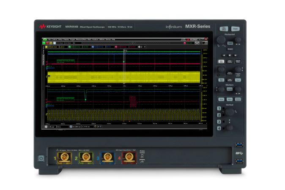Open the File menu
This screenshot has height=190, width=285.
tap(49, 39)
